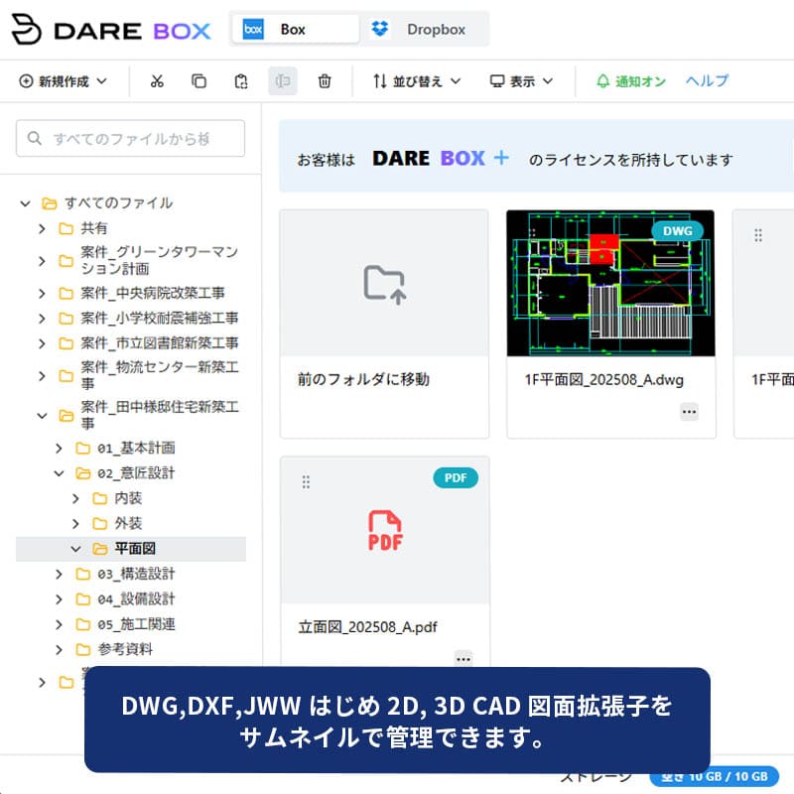Screen dimensions: 794x794
Task: Click the copy icon in toolbar
Action: 198,81
